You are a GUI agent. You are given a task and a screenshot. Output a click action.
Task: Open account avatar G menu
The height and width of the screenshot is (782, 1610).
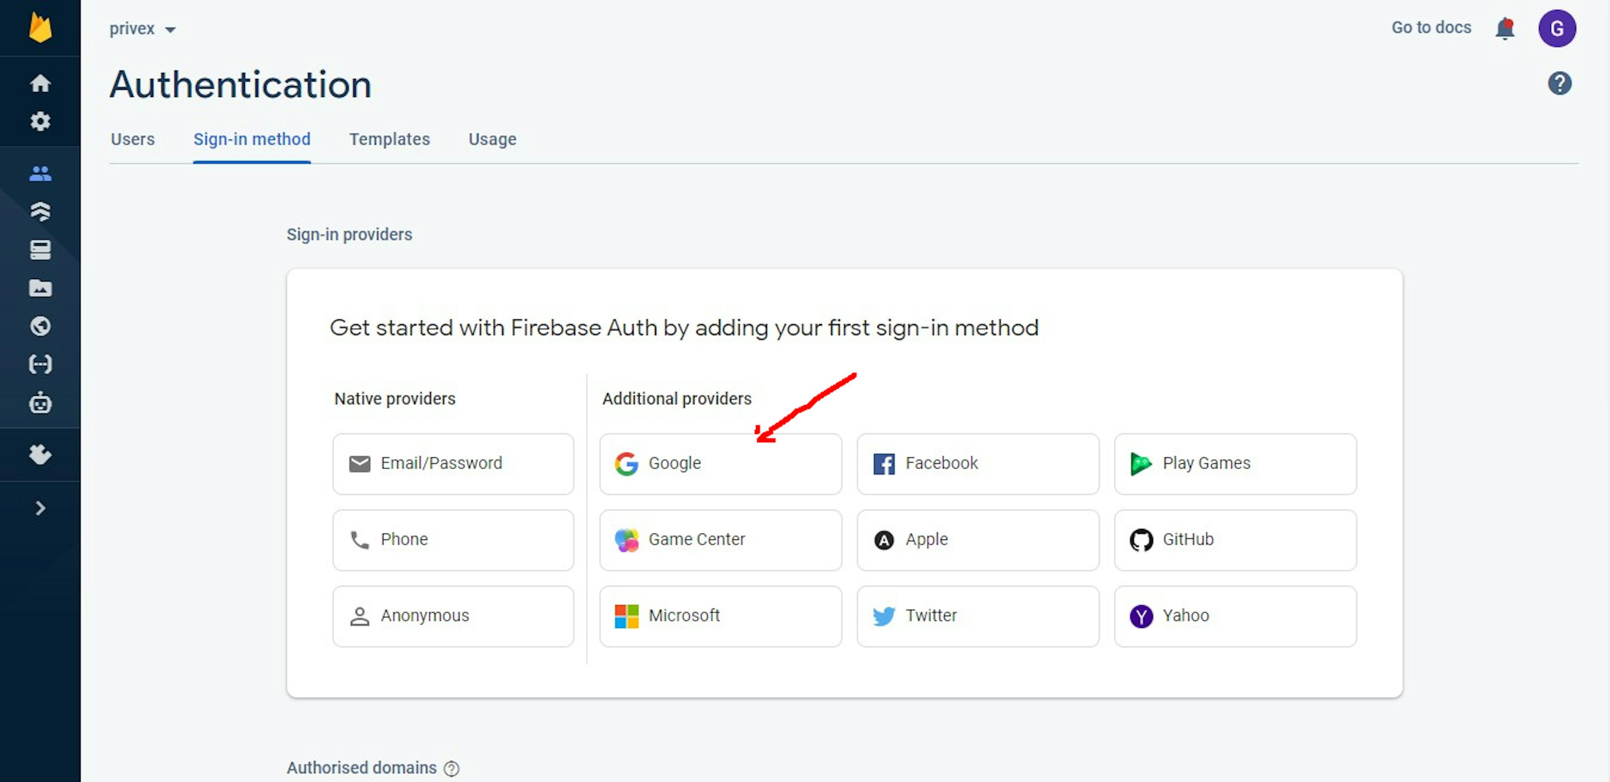point(1557,29)
